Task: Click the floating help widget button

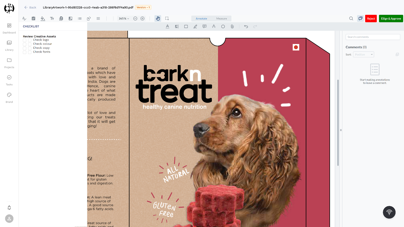Action: click(x=389, y=212)
